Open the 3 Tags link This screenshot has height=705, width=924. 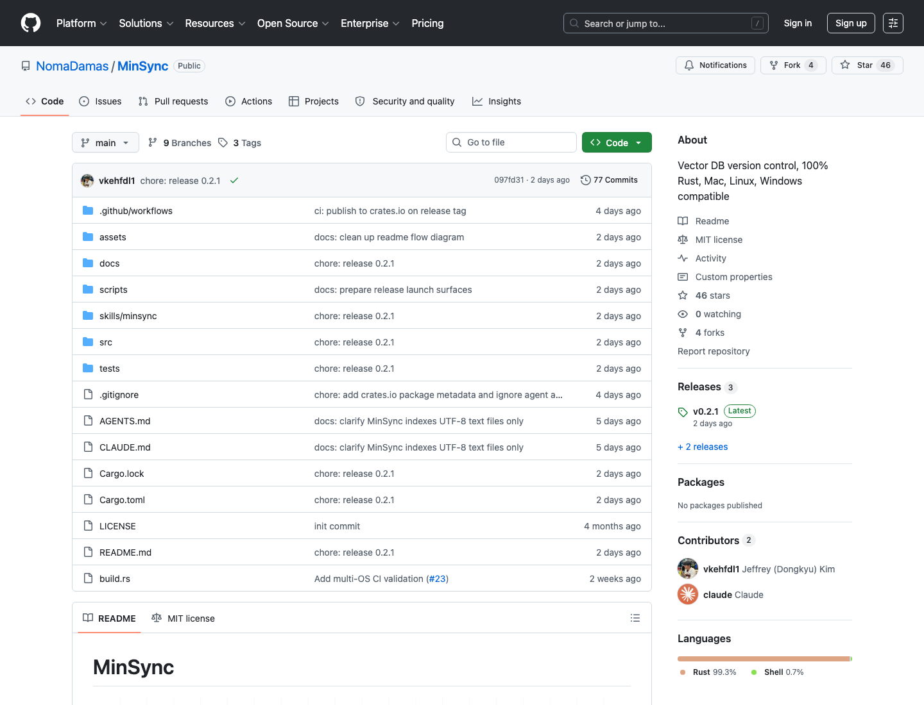click(x=240, y=143)
